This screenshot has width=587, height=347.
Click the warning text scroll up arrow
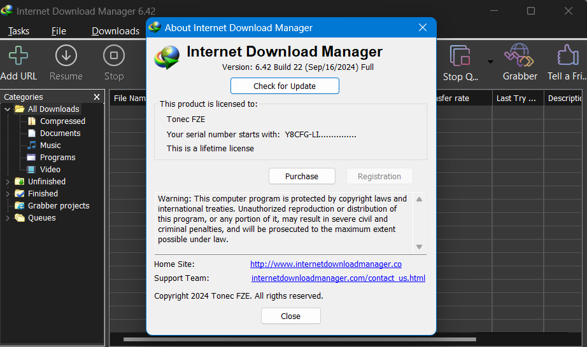(x=420, y=200)
